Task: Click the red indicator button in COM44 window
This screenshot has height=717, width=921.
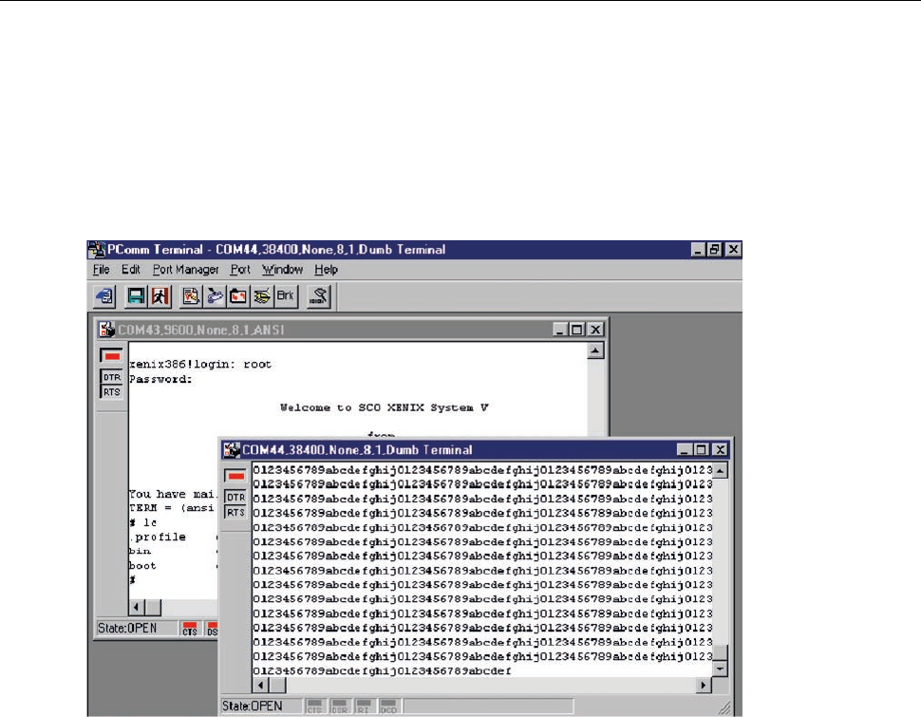Action: (x=235, y=476)
